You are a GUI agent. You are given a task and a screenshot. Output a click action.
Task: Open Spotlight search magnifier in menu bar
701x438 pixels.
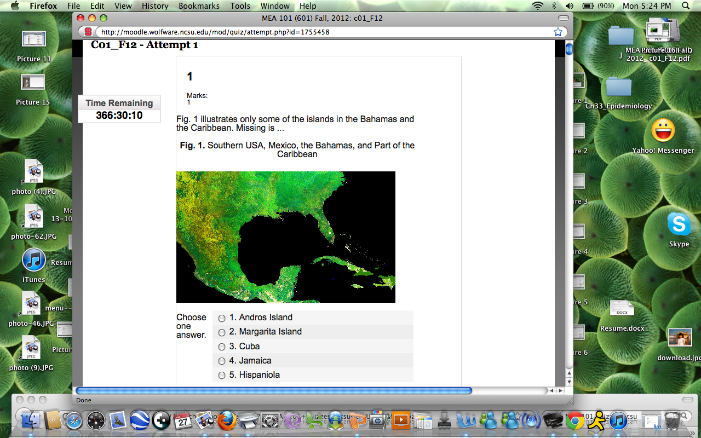686,5
